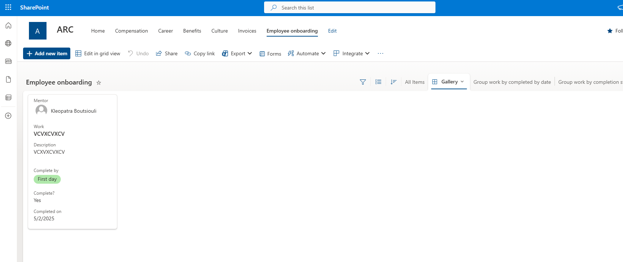This screenshot has height=262, width=623.
Task: Open My sites globe icon
Action: pos(8,44)
